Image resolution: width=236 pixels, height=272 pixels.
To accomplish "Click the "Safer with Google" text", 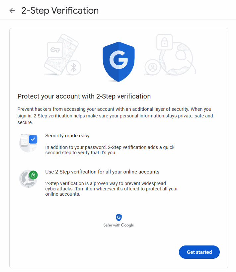I will point(118,225).
